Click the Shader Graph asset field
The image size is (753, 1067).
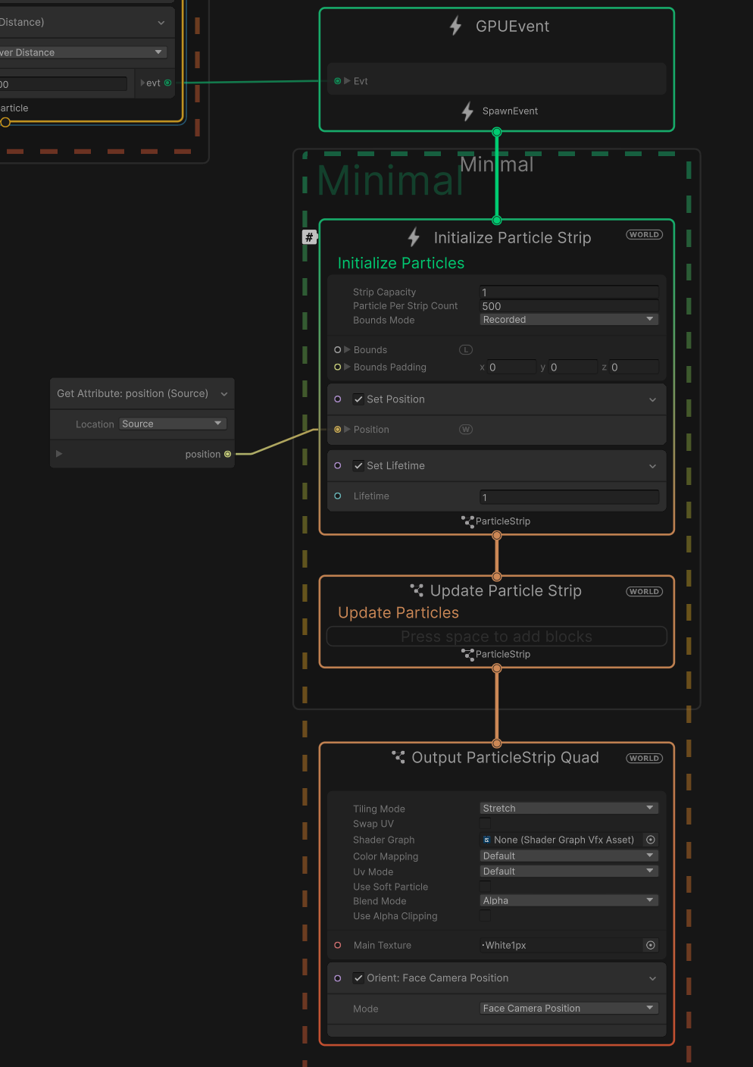pyautogui.click(x=561, y=840)
